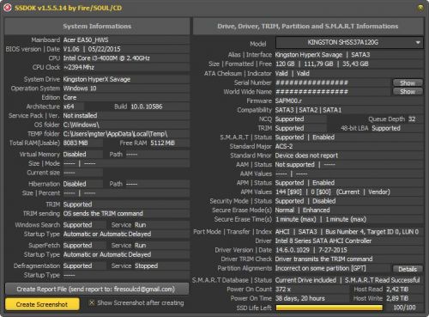
Task: Open partition alignment Details
Action: click(x=408, y=269)
